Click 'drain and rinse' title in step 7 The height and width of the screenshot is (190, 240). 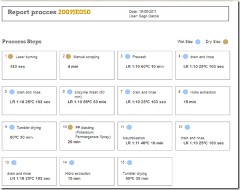(144, 92)
